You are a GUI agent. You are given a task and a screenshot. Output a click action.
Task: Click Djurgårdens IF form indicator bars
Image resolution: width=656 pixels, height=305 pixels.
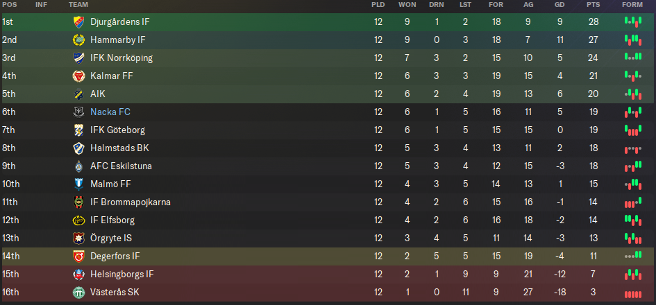click(x=632, y=22)
